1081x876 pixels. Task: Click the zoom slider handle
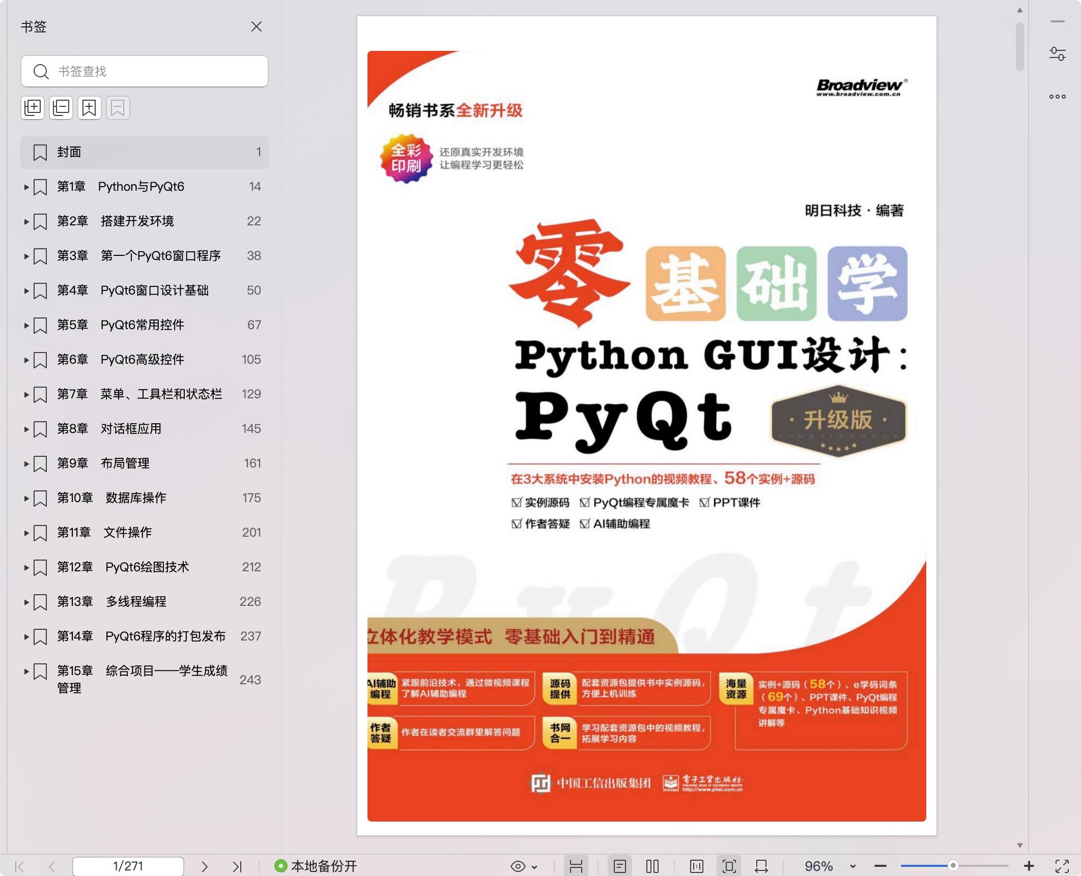point(953,866)
